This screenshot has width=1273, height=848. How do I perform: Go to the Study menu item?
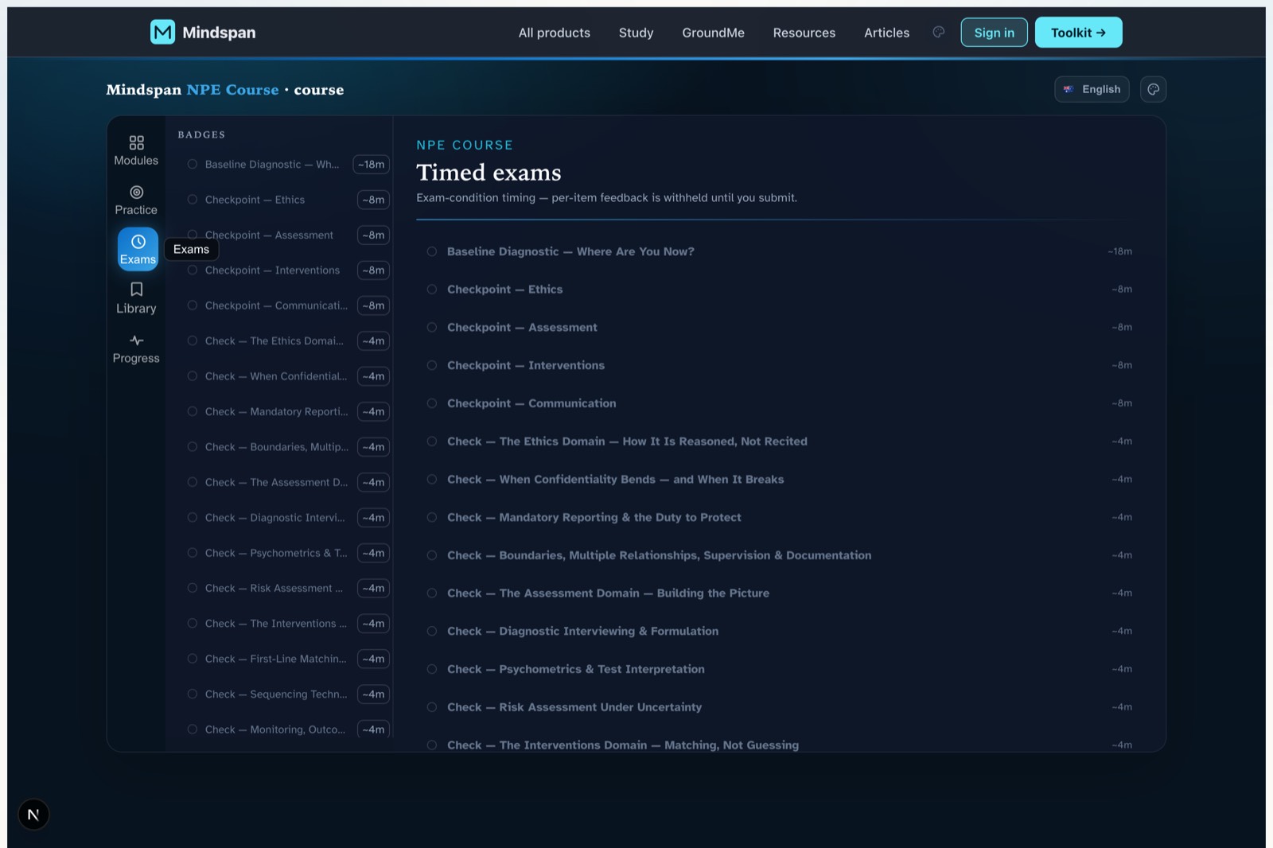[636, 33]
